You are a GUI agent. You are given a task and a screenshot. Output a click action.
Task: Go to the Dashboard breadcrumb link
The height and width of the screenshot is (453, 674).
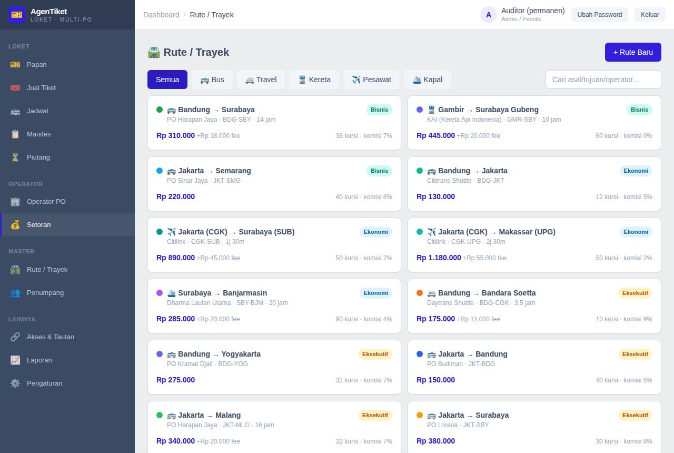[x=161, y=15]
